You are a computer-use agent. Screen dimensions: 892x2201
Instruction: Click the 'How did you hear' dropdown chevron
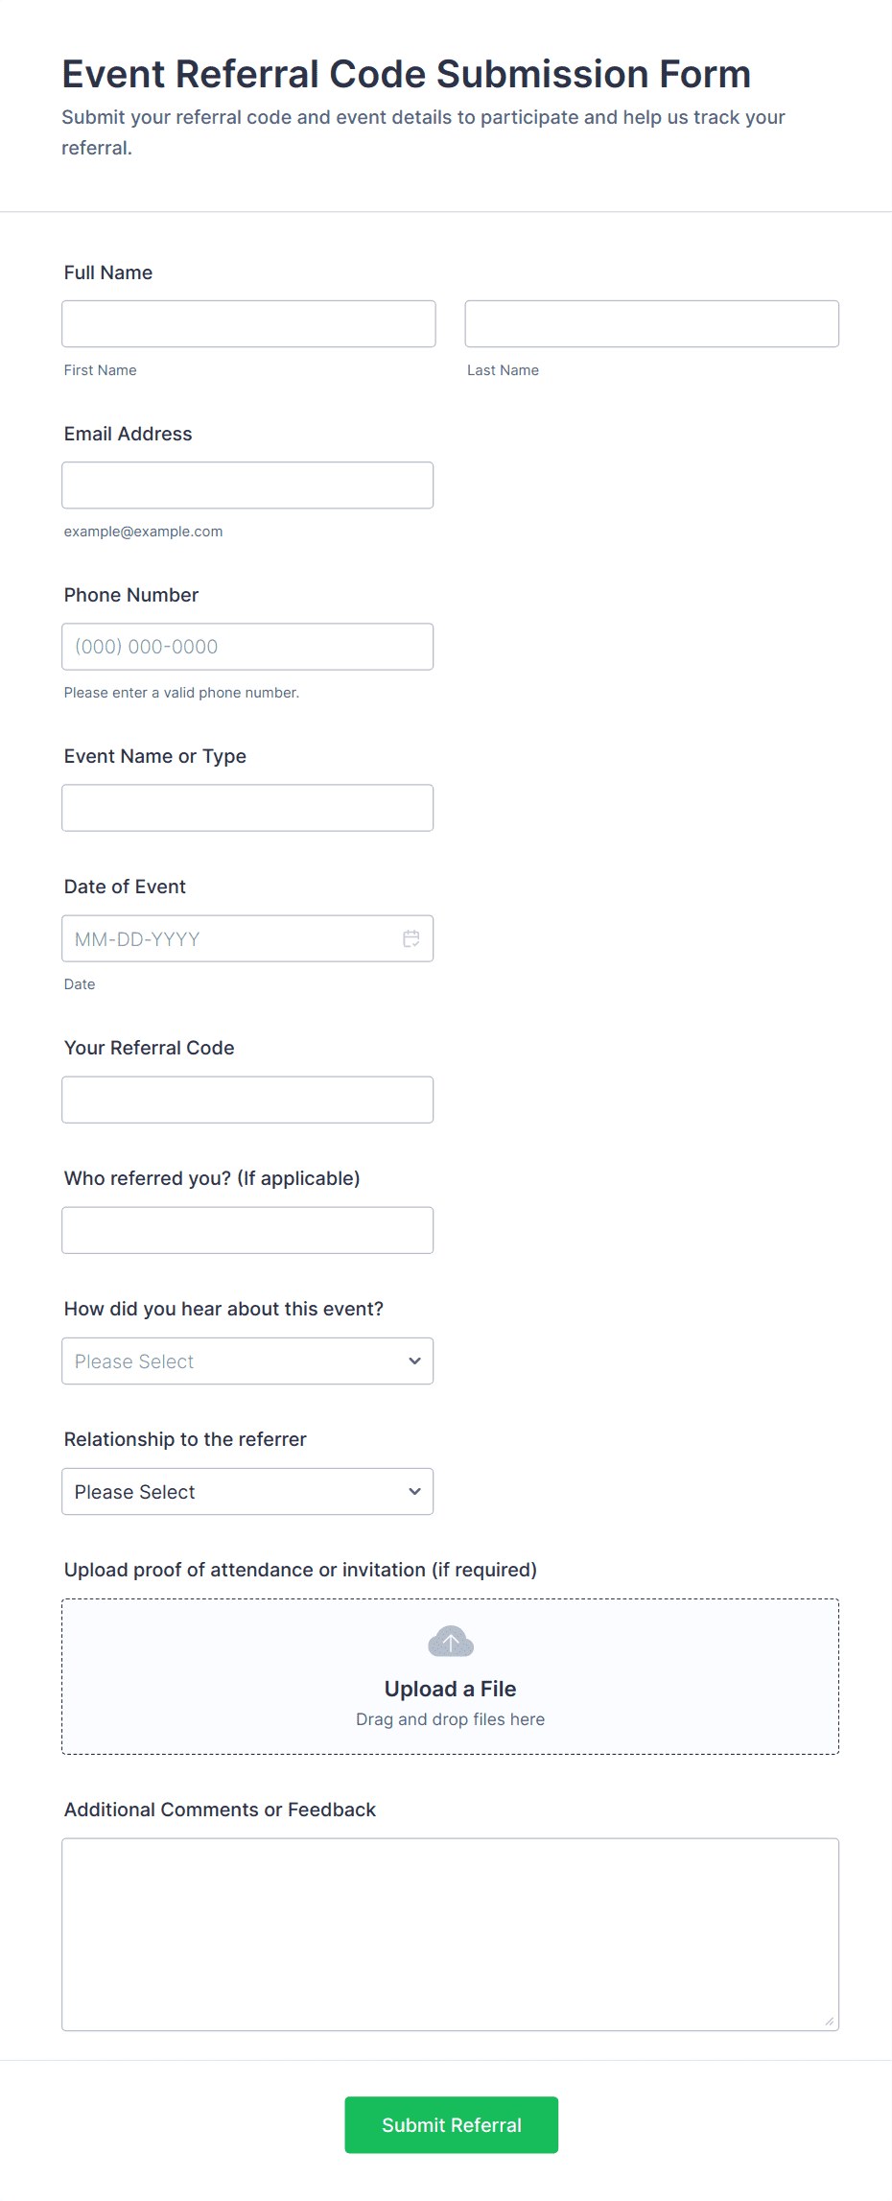point(414,1361)
